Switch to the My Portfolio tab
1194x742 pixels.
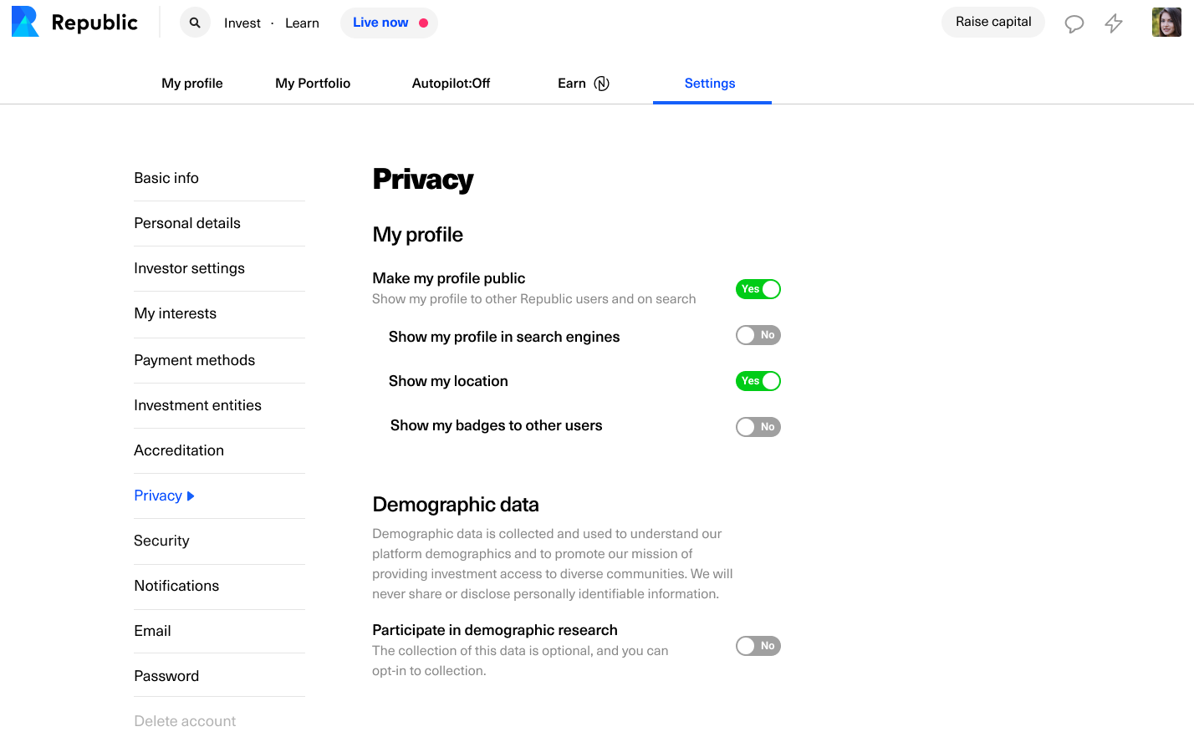(x=313, y=84)
